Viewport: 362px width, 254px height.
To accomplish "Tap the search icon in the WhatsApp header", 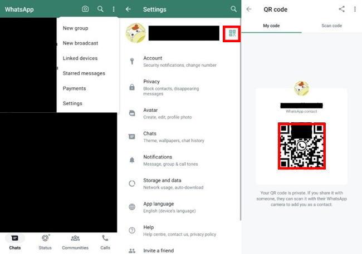I will point(100,9).
